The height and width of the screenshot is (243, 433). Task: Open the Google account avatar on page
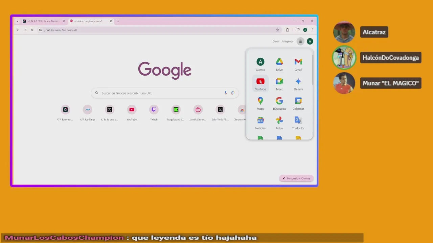(x=310, y=41)
